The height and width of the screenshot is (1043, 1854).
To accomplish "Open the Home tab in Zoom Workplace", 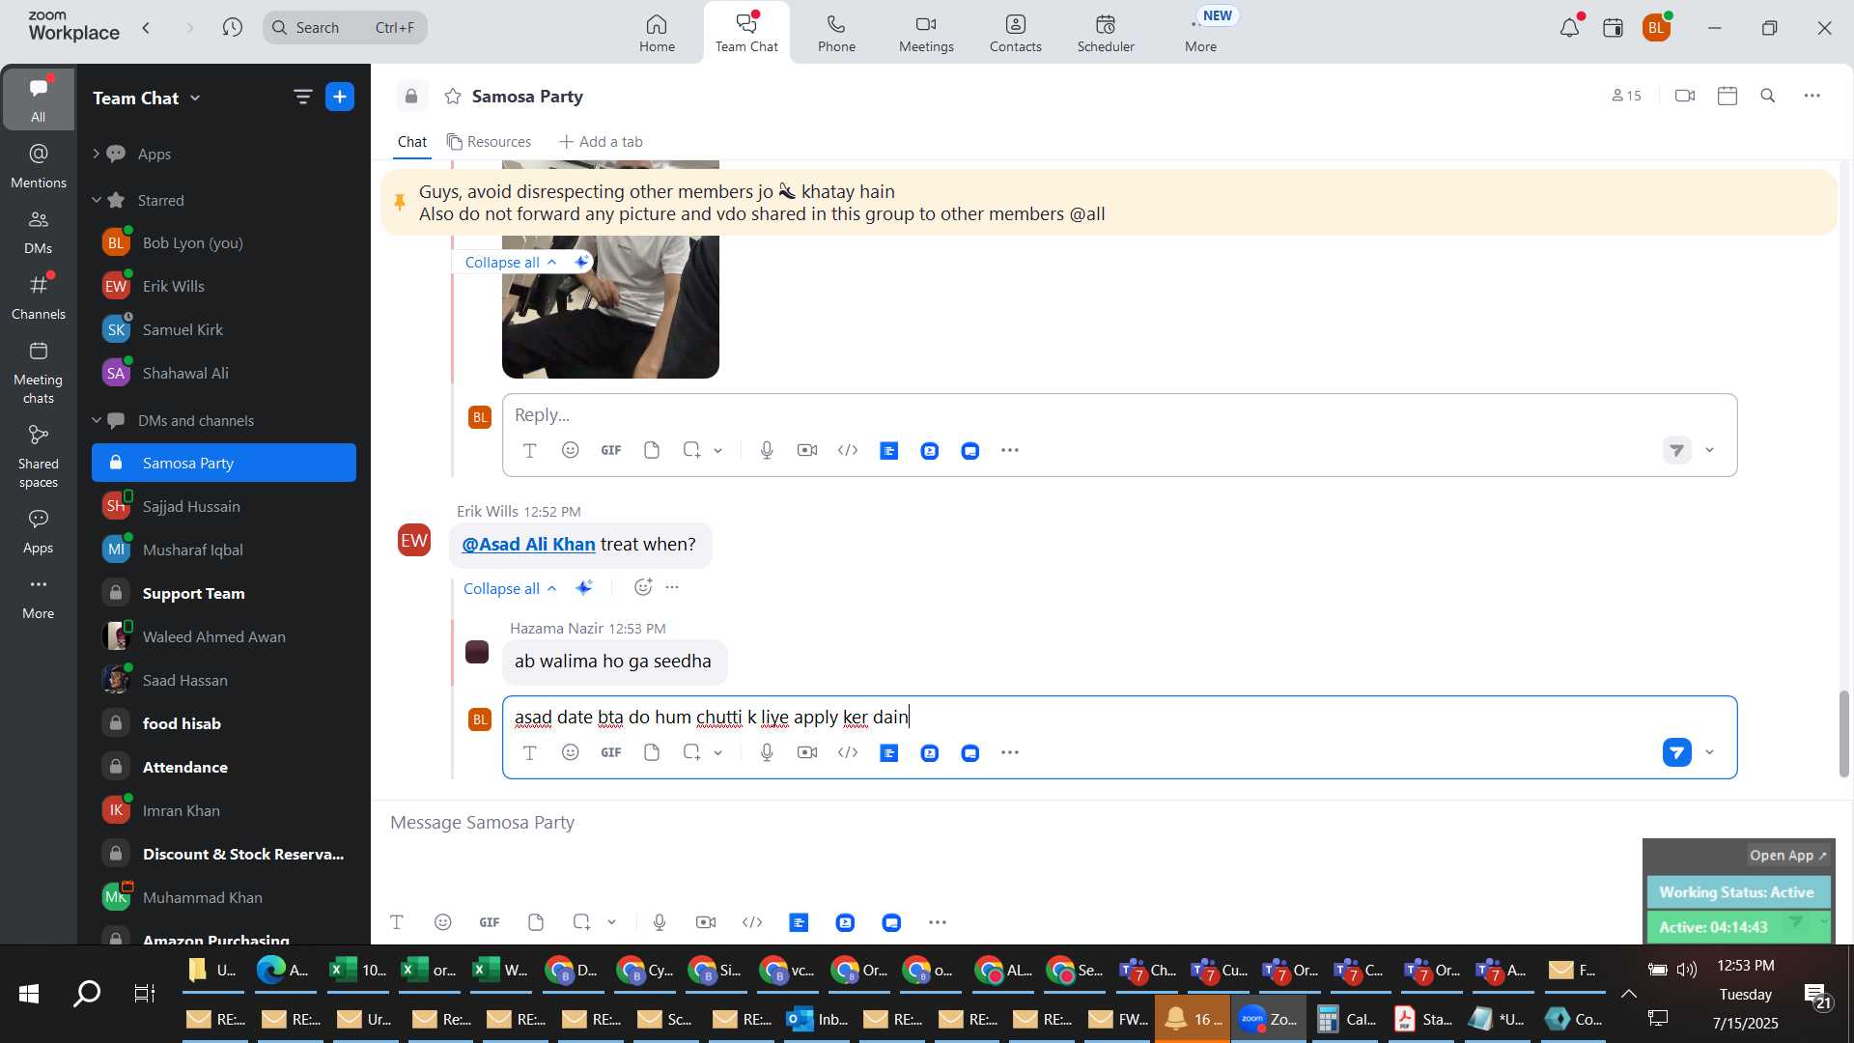I will click(x=657, y=33).
